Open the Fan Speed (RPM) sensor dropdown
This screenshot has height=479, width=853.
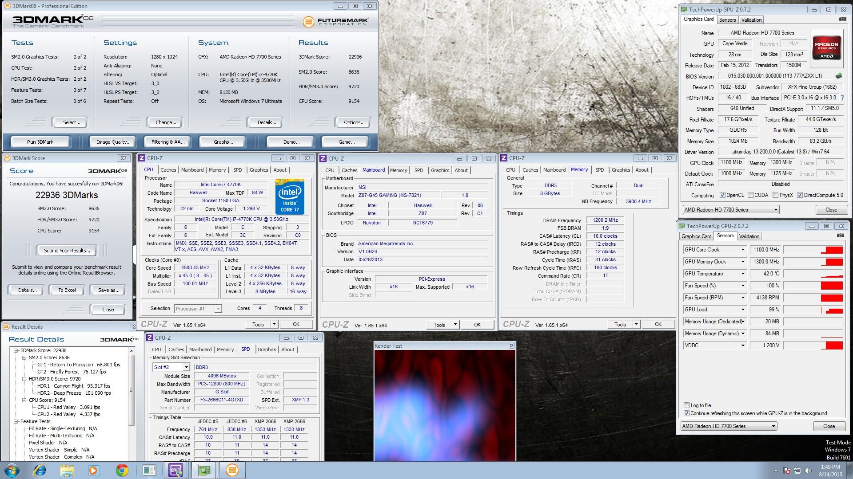[742, 298]
